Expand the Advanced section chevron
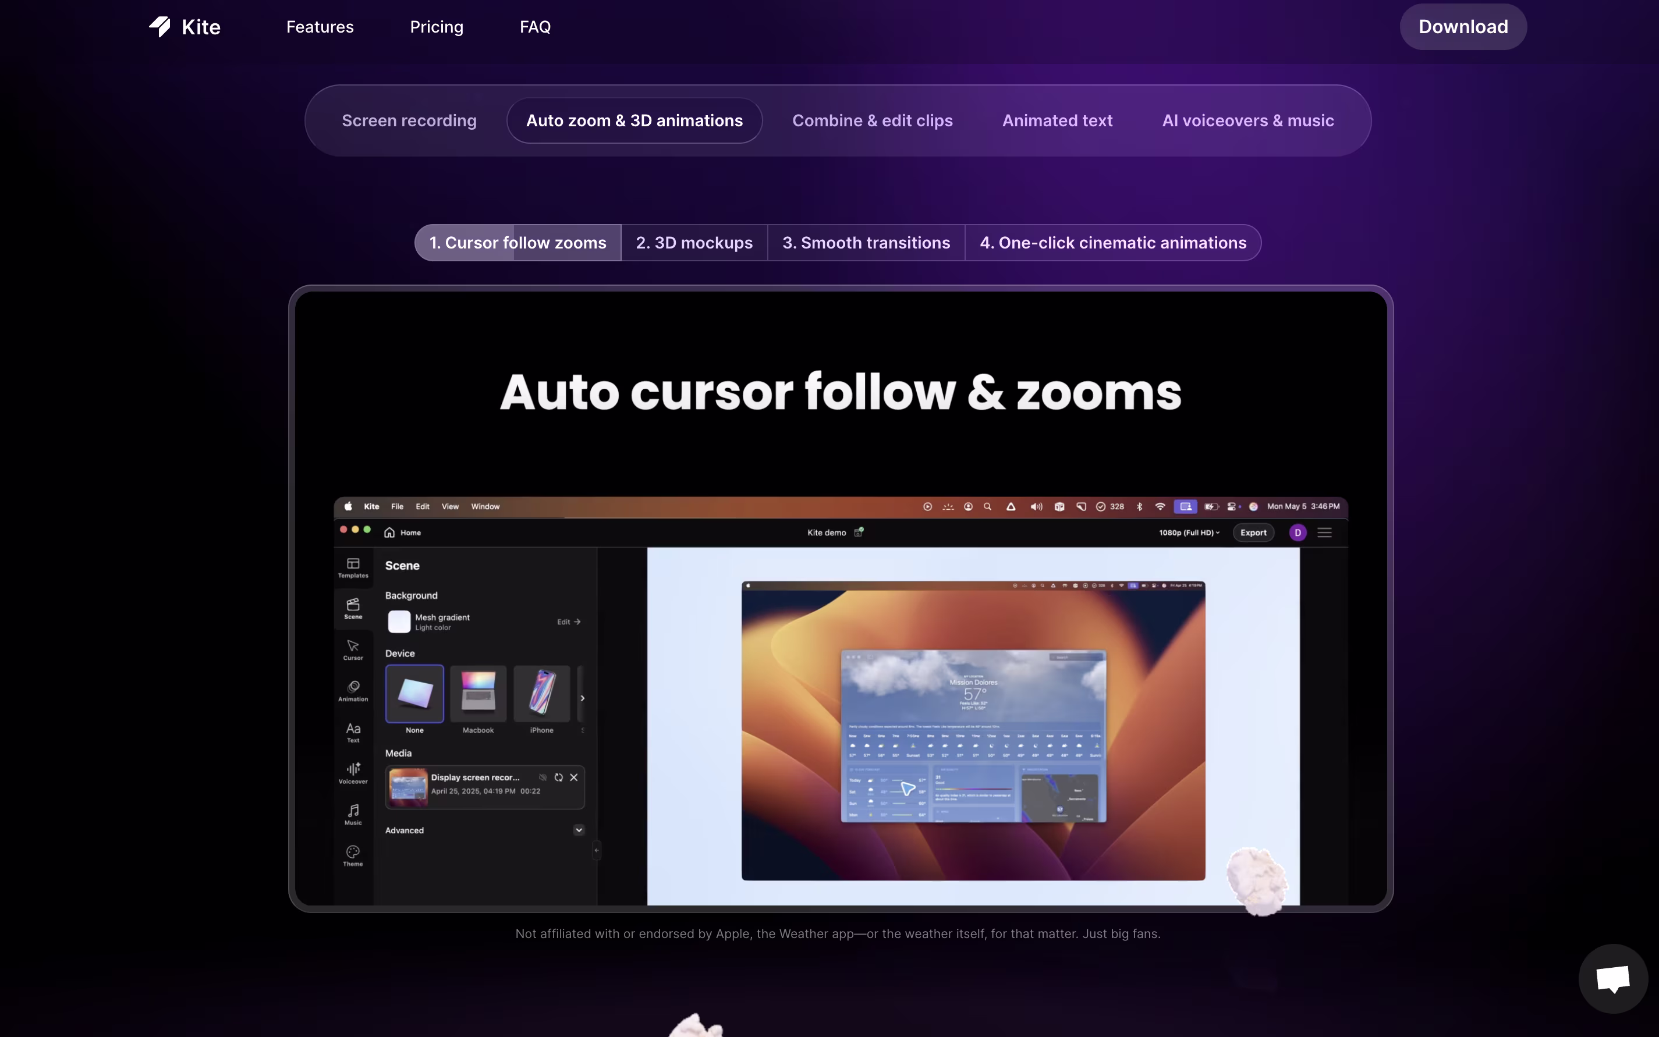 click(x=579, y=830)
